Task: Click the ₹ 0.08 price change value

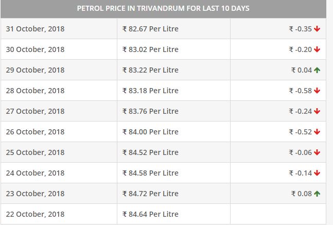Action: point(302,194)
